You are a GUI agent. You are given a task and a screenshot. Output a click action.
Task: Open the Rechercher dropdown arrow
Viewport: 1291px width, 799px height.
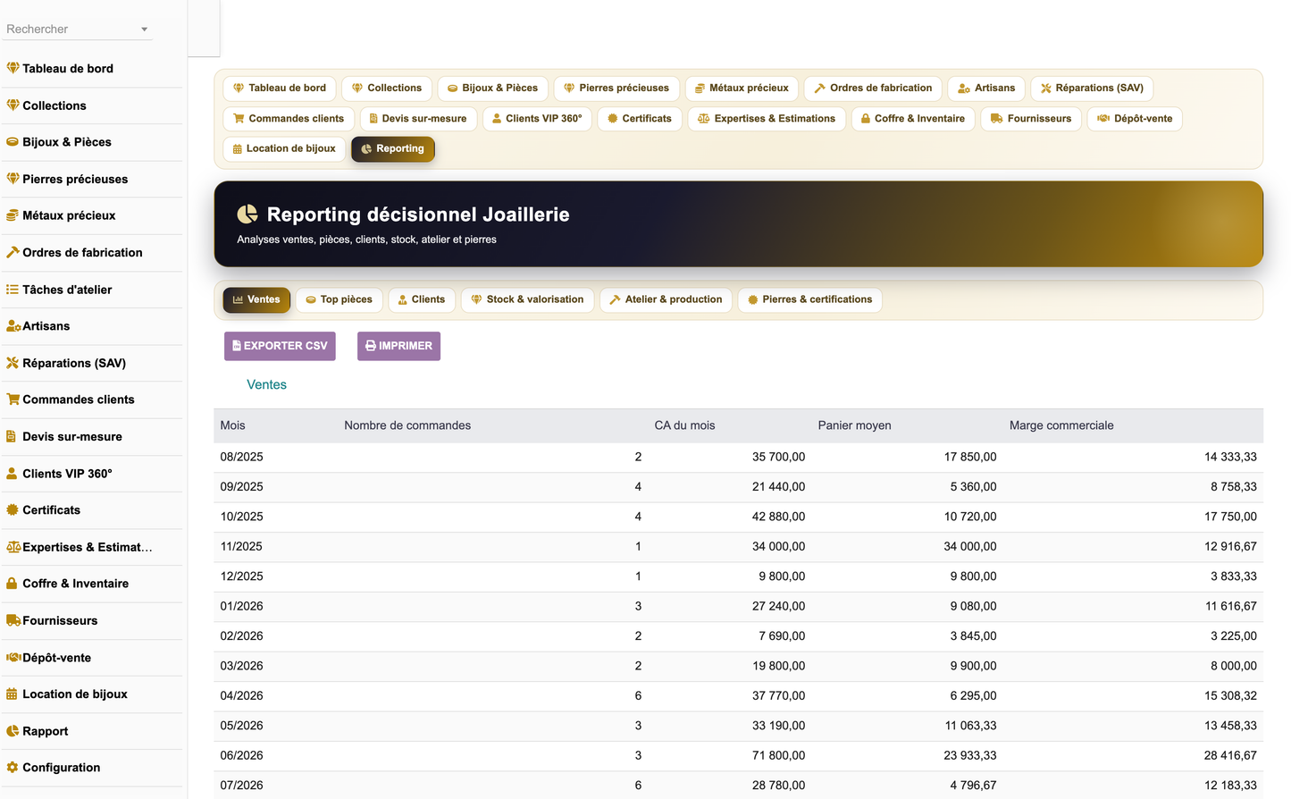tap(144, 29)
